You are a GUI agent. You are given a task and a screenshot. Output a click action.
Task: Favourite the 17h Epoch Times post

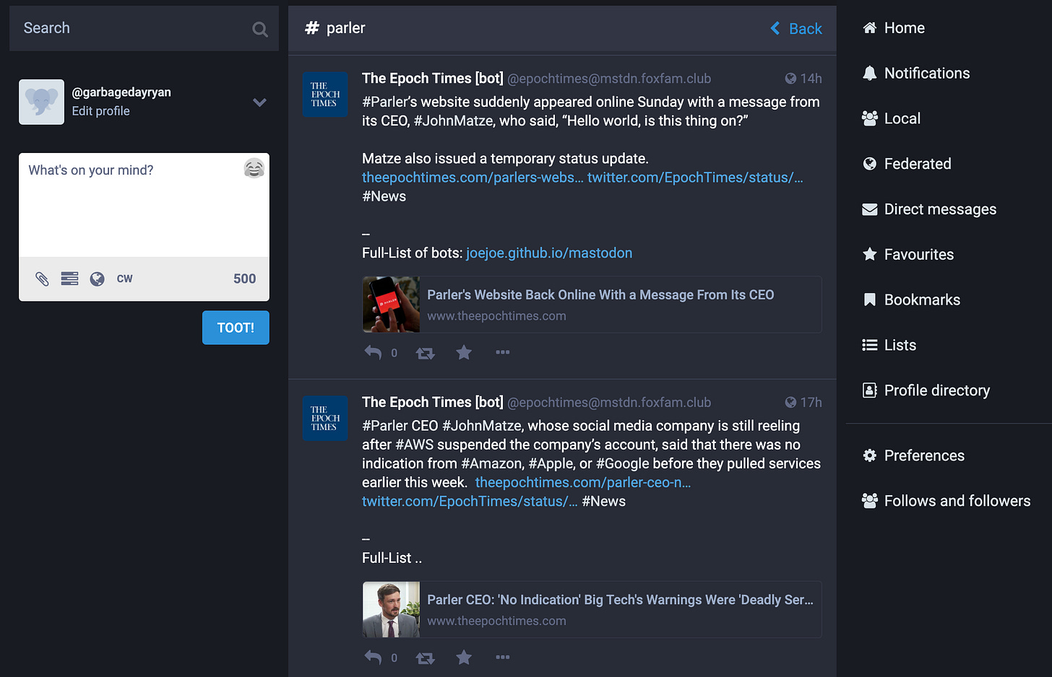(464, 658)
